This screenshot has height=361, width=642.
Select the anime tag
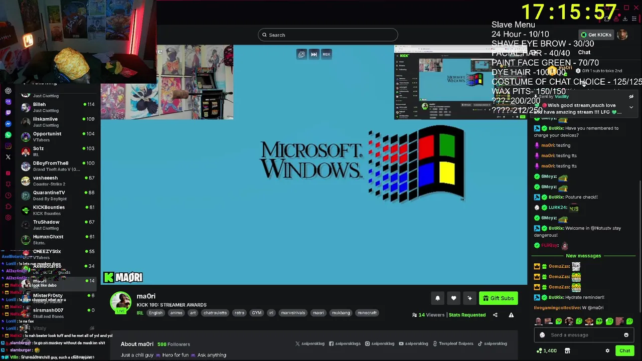click(176, 313)
